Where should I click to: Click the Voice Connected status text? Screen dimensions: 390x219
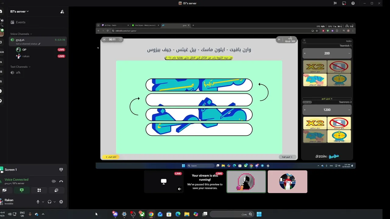16,180
